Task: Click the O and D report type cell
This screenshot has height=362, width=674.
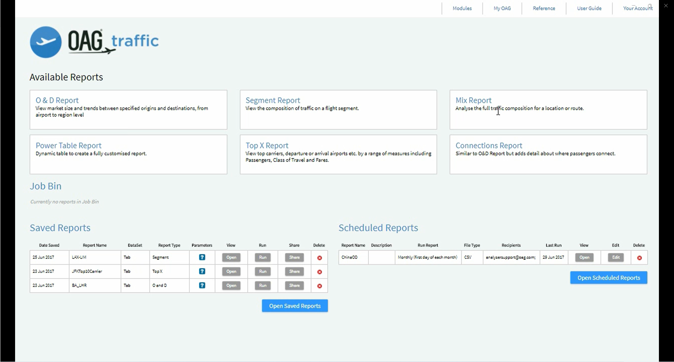Action: coord(169,286)
